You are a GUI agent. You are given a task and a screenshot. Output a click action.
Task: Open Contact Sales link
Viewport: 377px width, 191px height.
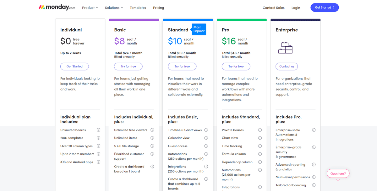click(x=274, y=8)
